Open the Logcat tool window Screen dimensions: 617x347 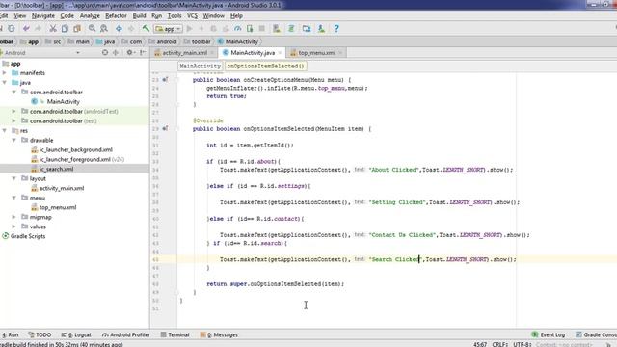(x=76, y=334)
